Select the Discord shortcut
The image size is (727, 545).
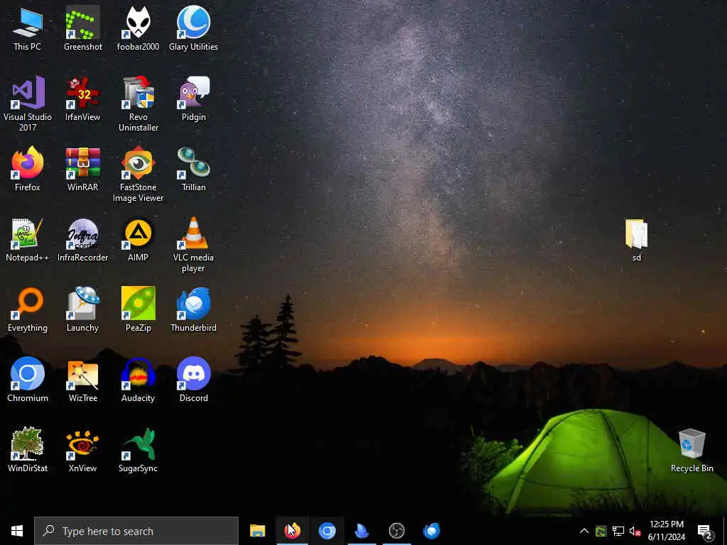click(x=193, y=380)
